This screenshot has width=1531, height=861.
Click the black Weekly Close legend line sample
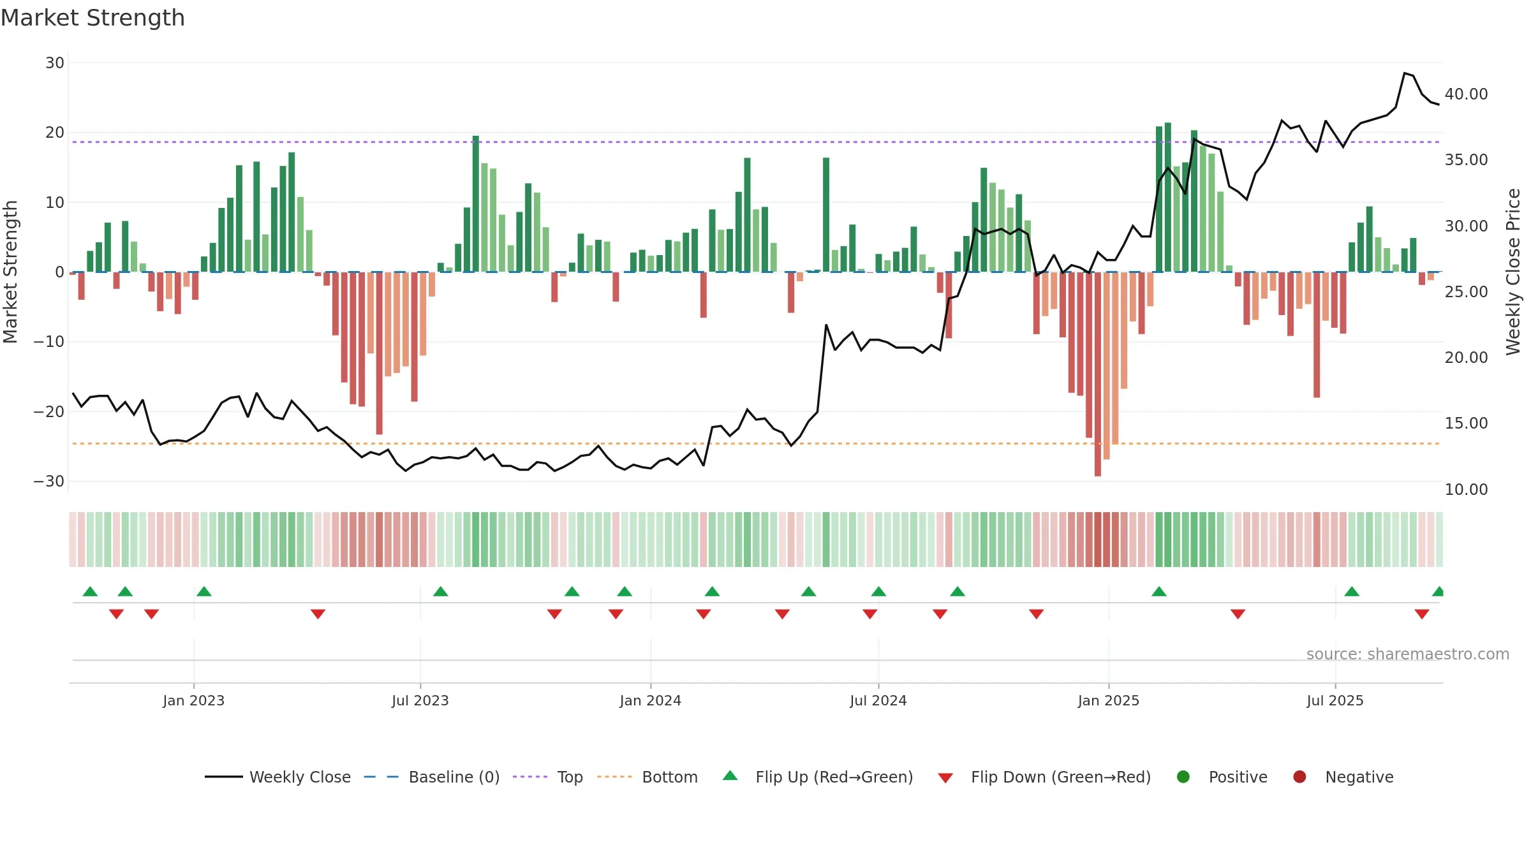224,777
